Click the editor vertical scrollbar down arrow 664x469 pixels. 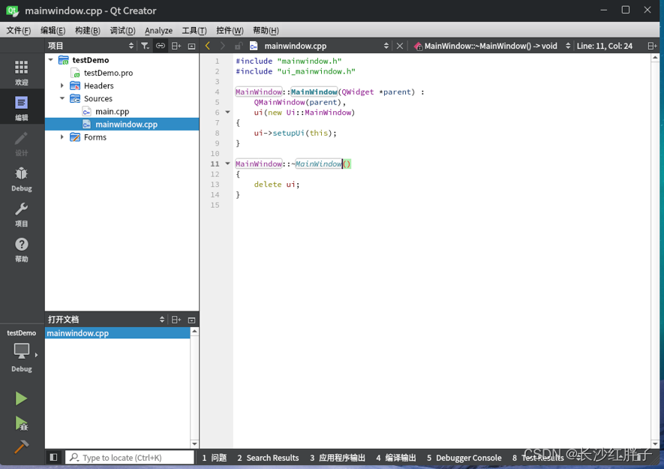655,443
